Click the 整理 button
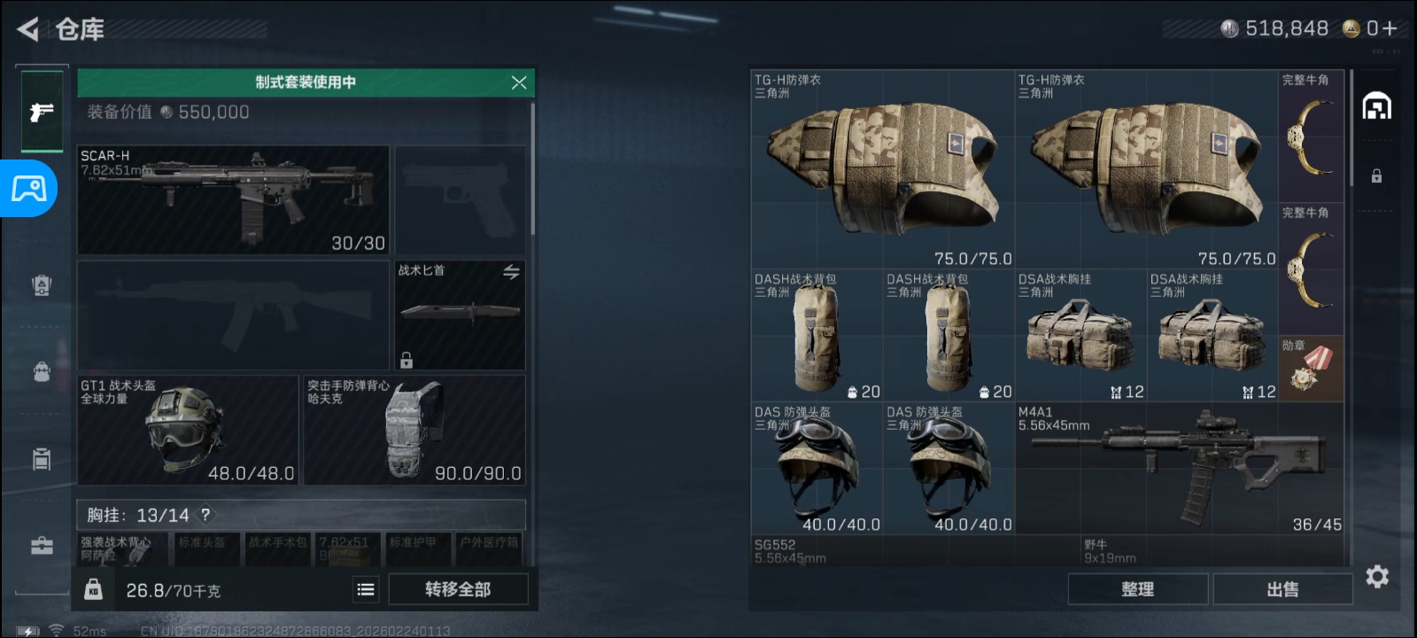The width and height of the screenshot is (1417, 638). (1138, 589)
